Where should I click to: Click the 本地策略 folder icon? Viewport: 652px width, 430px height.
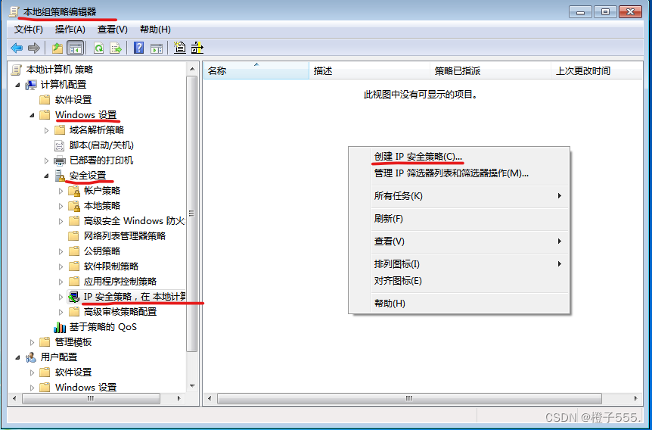(x=74, y=206)
